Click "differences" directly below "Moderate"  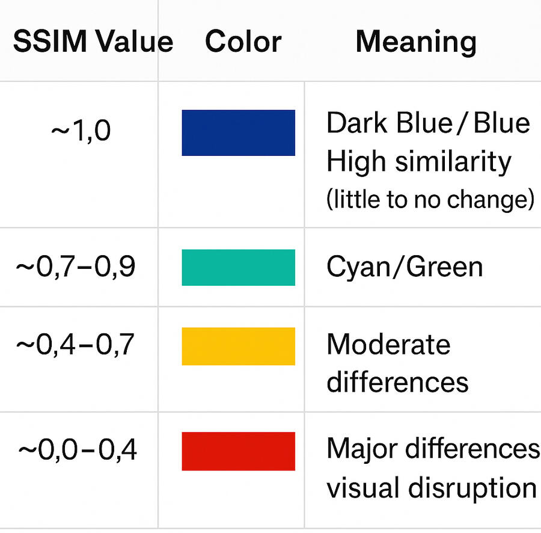pos(397,381)
